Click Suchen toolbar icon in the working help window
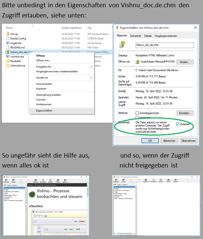 click(x=13, y=180)
